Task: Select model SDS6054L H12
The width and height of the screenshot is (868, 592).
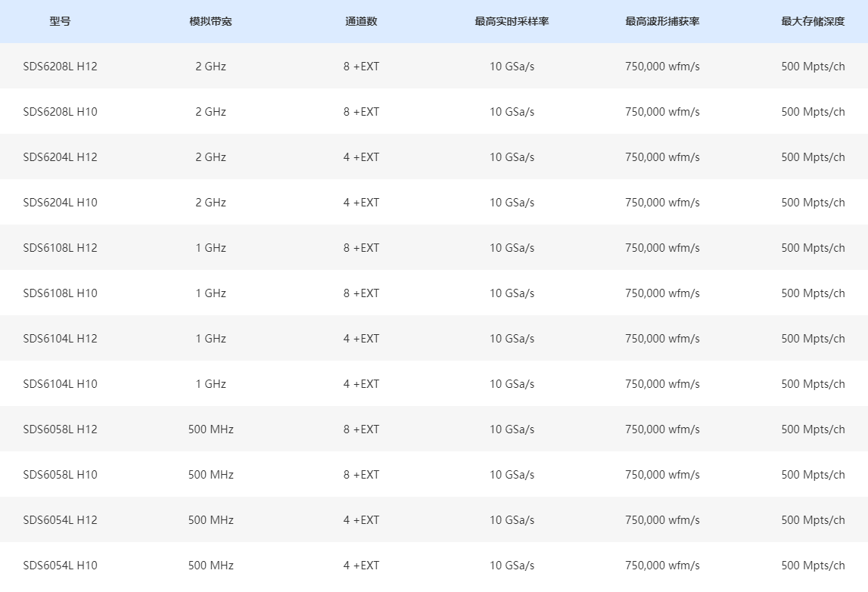Action: (x=60, y=520)
